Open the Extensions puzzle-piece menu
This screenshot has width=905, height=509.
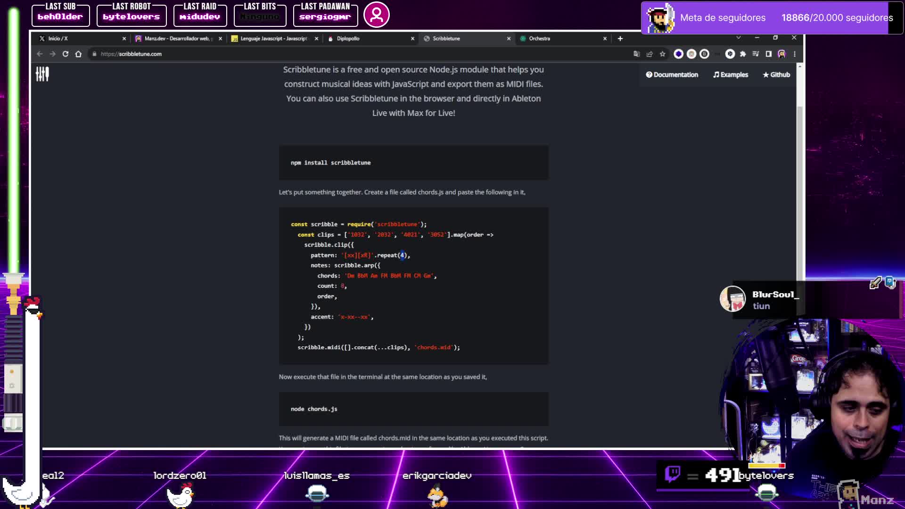click(743, 54)
